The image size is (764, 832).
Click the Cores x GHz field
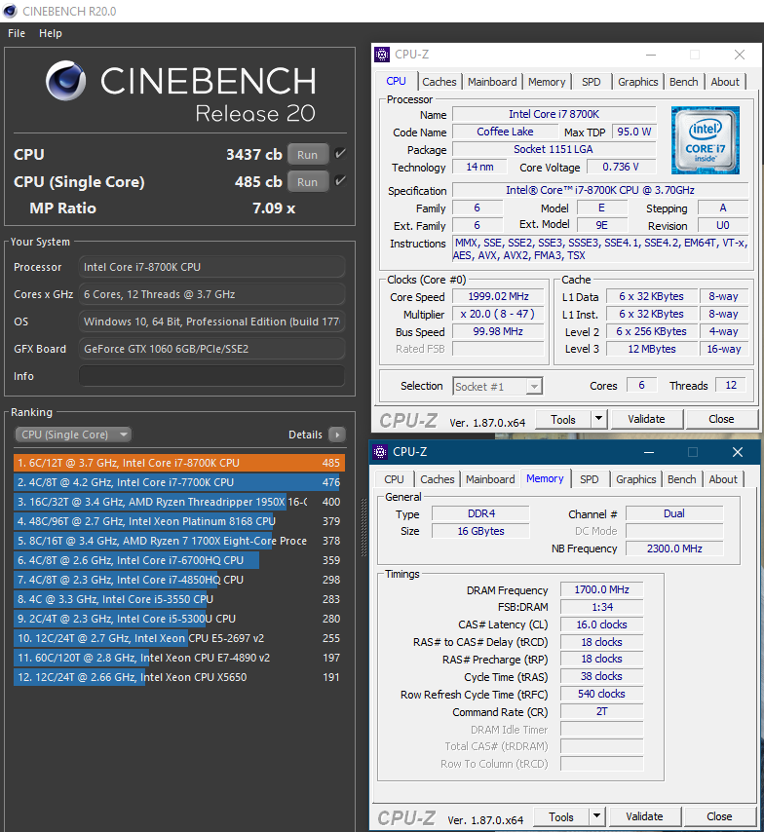[x=211, y=294]
